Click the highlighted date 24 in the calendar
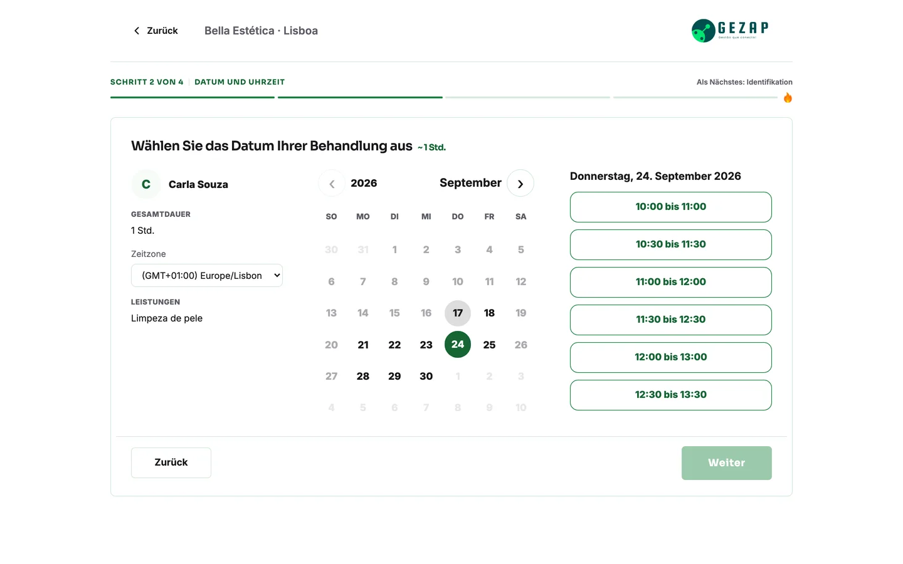Screen dimensions: 903x564 coord(458,345)
